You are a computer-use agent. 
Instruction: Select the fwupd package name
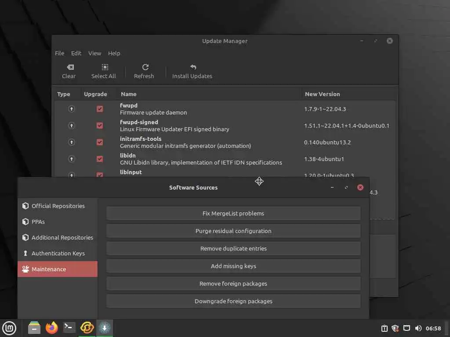tap(129, 105)
